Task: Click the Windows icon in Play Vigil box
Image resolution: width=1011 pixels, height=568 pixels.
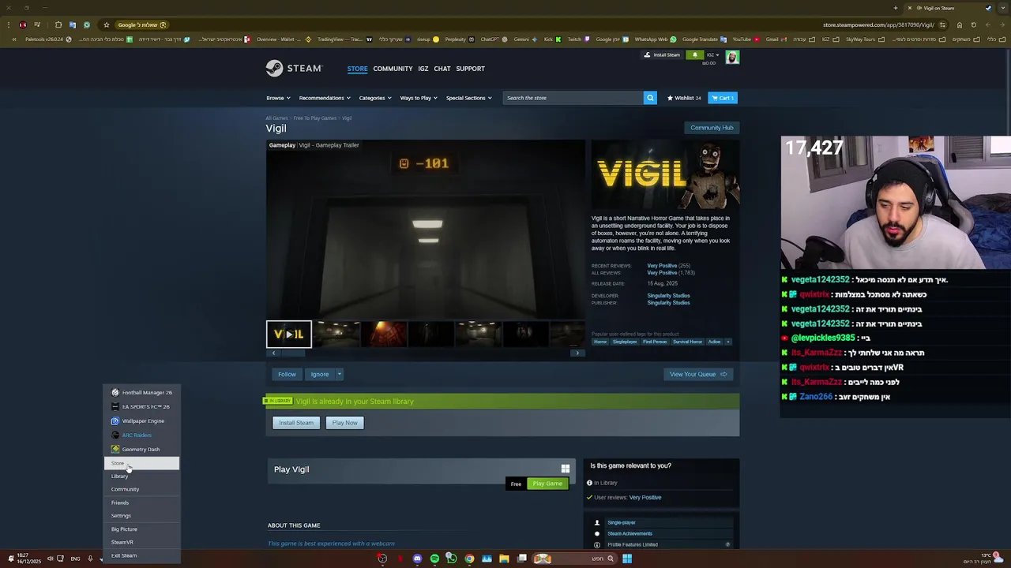Action: click(565, 469)
